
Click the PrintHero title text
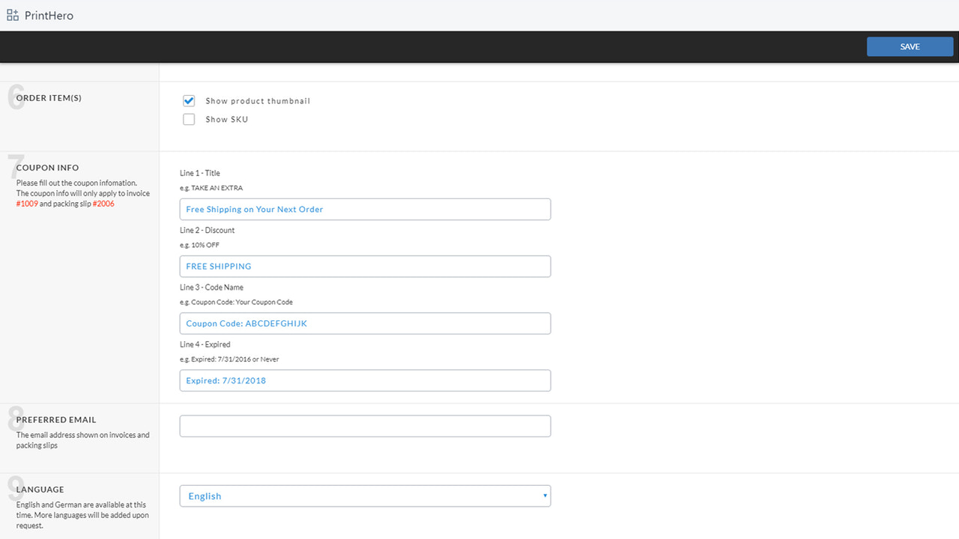pyautogui.click(x=49, y=14)
